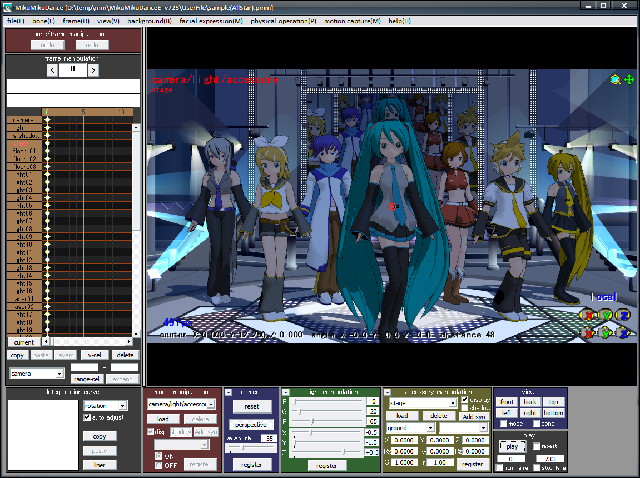Image resolution: width=640 pixels, height=478 pixels.
Task: Click the timeline scrollbar down arrow
Action: coord(136,334)
